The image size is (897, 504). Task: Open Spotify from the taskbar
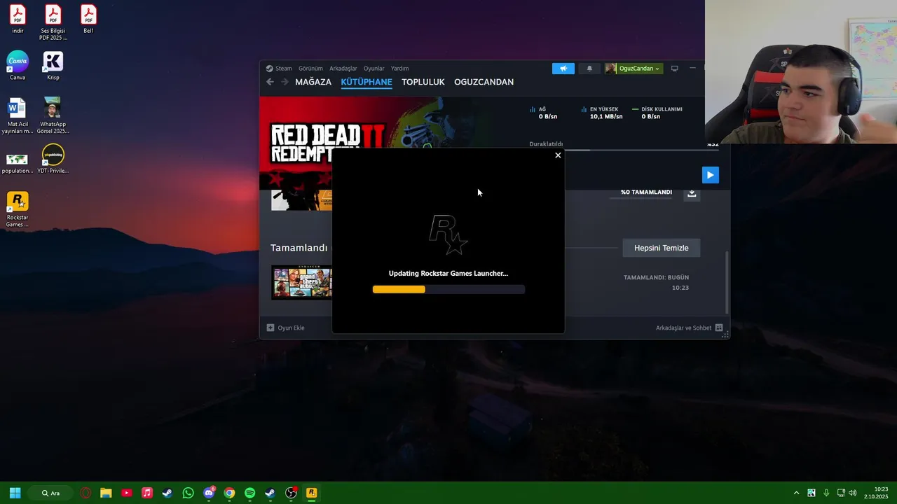tap(250, 493)
